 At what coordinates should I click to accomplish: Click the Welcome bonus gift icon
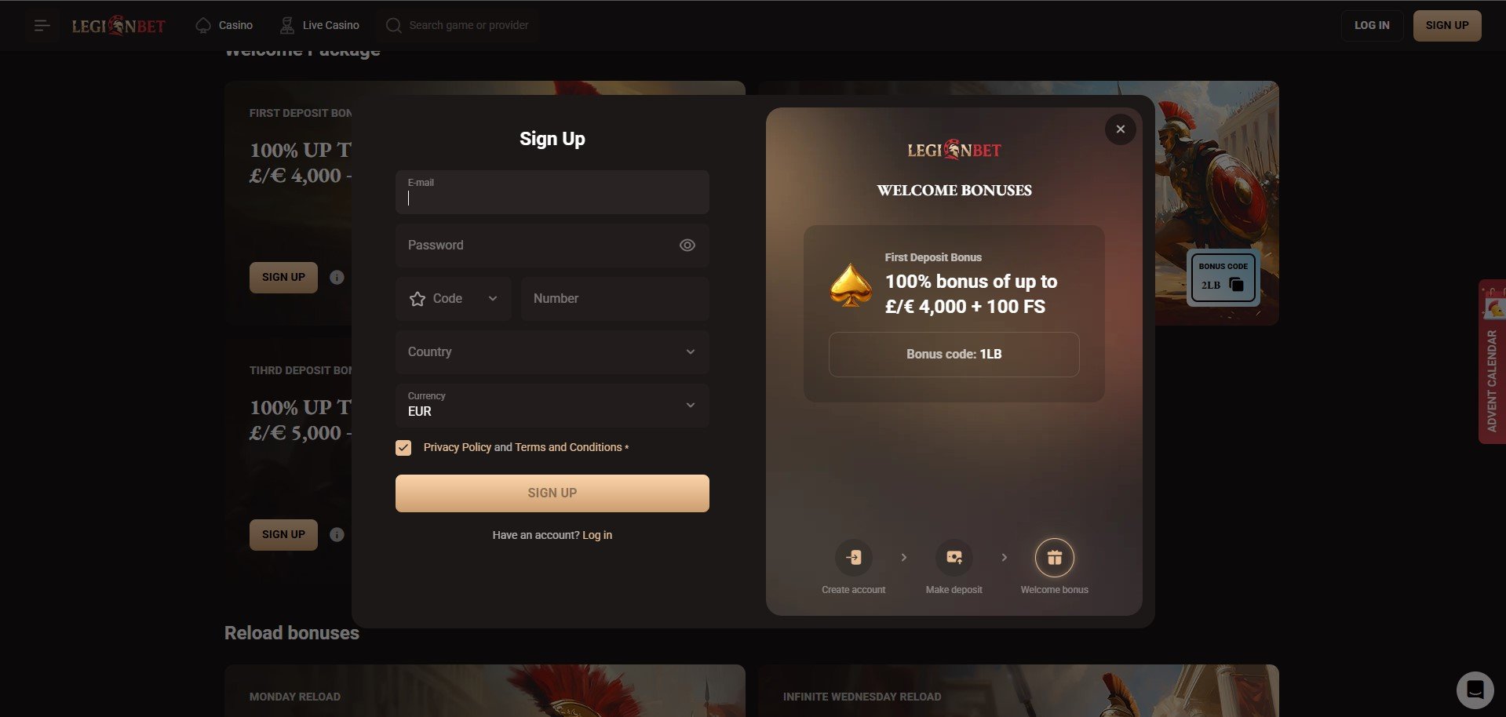[x=1055, y=557]
